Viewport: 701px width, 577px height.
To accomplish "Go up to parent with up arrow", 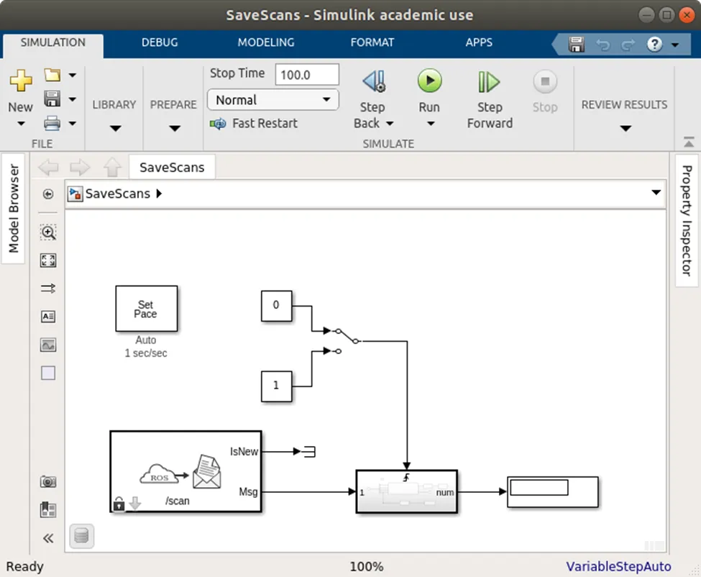I will pos(112,168).
